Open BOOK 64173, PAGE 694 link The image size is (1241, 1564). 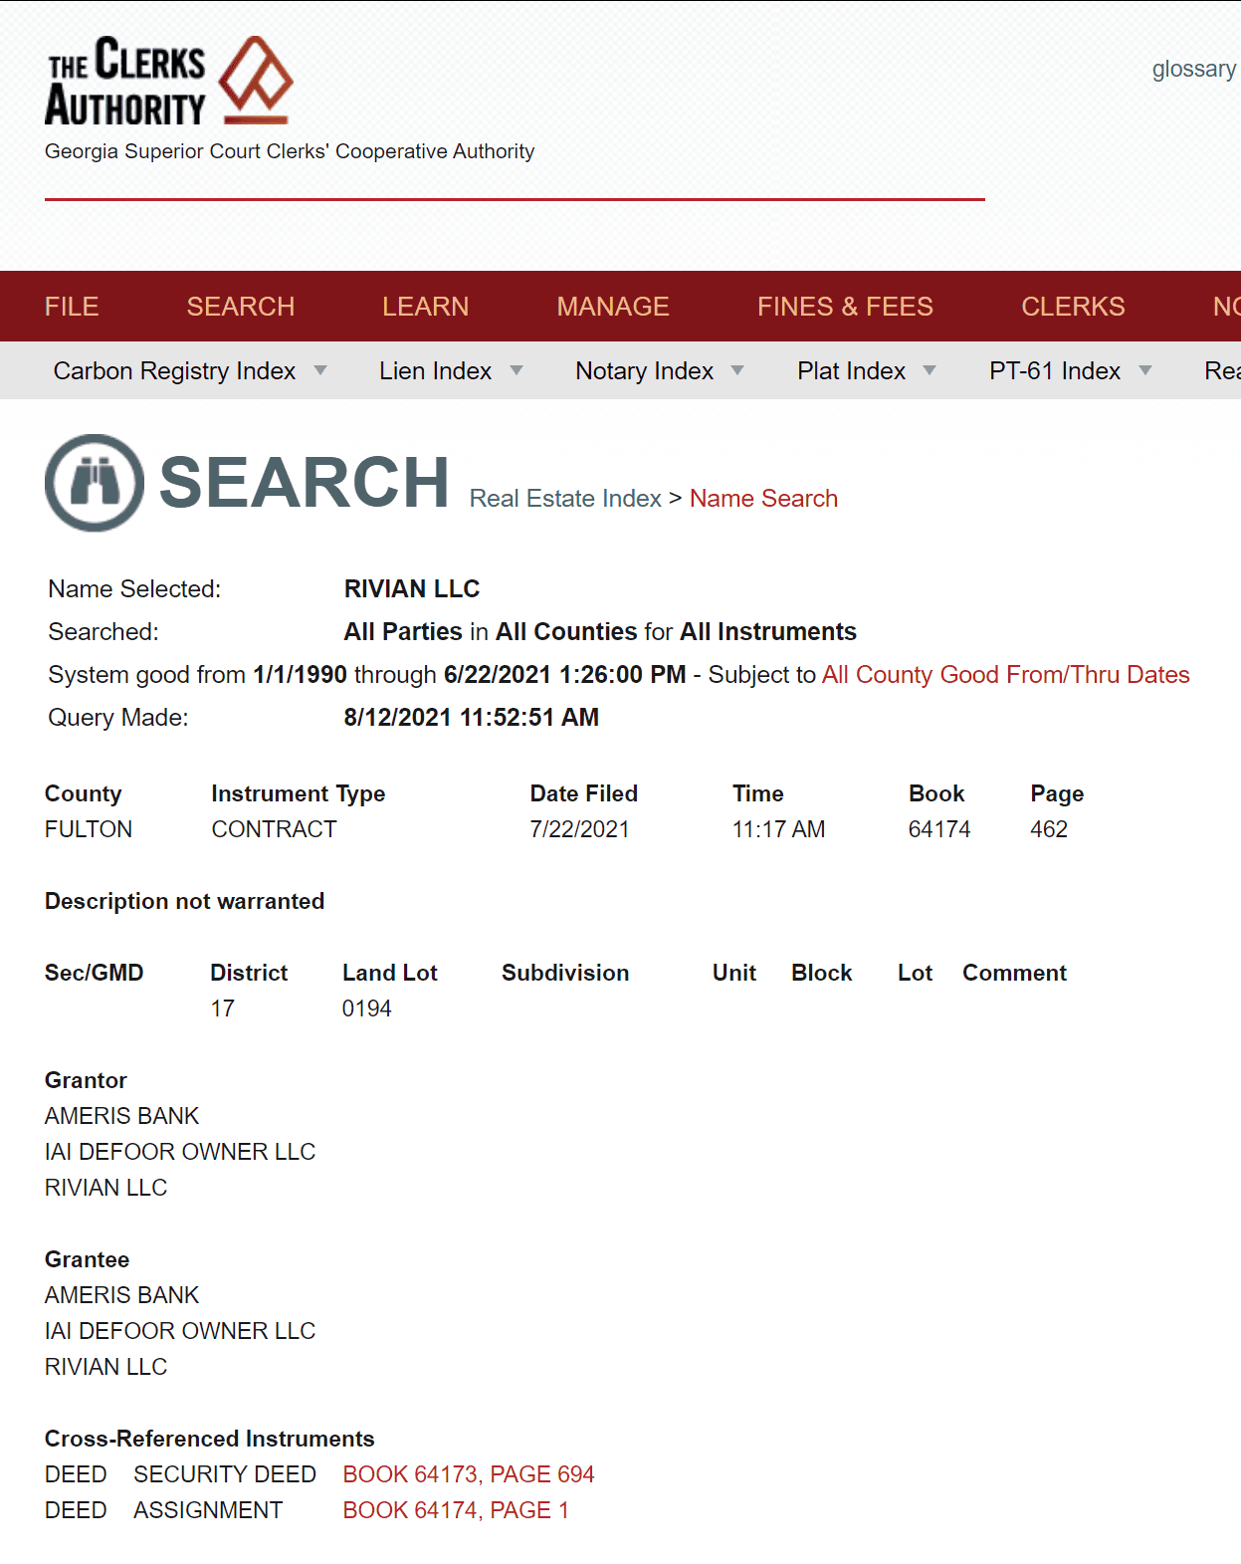[x=469, y=1474]
